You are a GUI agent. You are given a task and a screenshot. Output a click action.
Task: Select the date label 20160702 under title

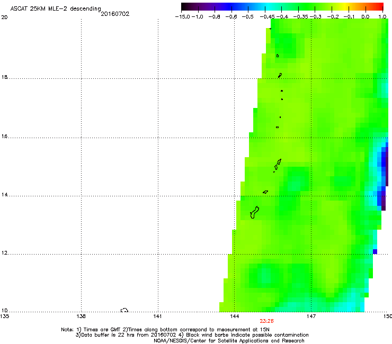click(115, 14)
